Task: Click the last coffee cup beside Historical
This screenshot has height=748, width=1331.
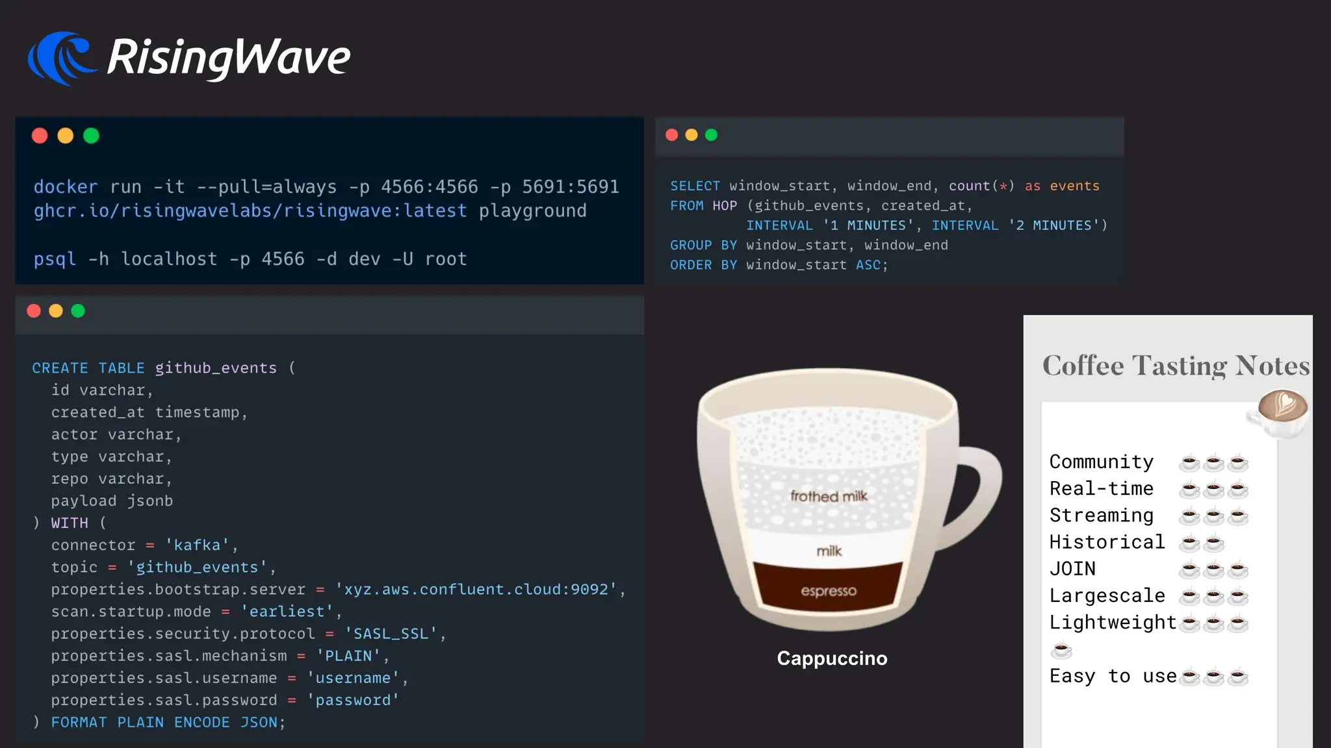Action: pyautogui.click(x=1213, y=543)
